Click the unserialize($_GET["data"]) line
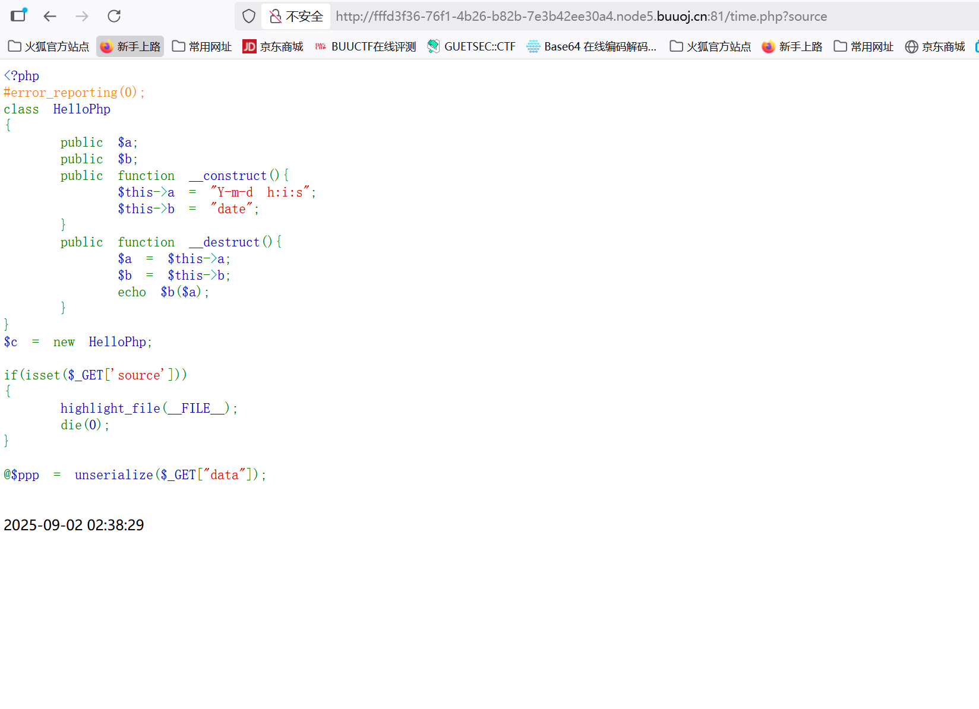979x709 pixels. click(135, 475)
